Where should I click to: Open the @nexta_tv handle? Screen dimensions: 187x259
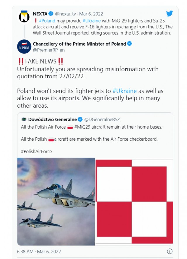coord(65,14)
